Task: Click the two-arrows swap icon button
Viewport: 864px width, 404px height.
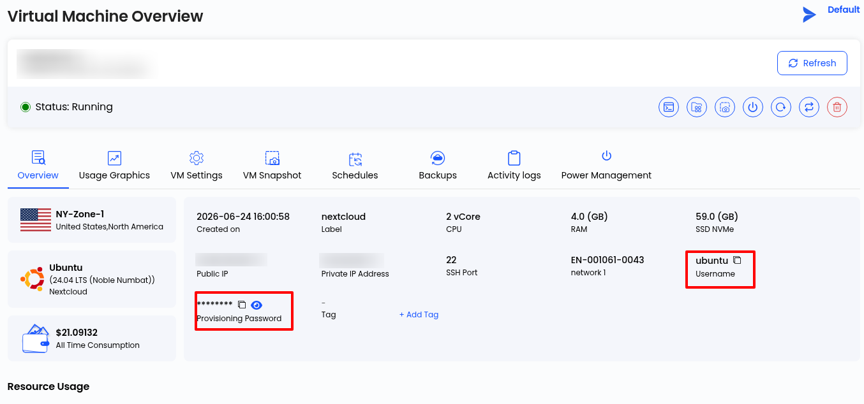Action: pos(809,107)
